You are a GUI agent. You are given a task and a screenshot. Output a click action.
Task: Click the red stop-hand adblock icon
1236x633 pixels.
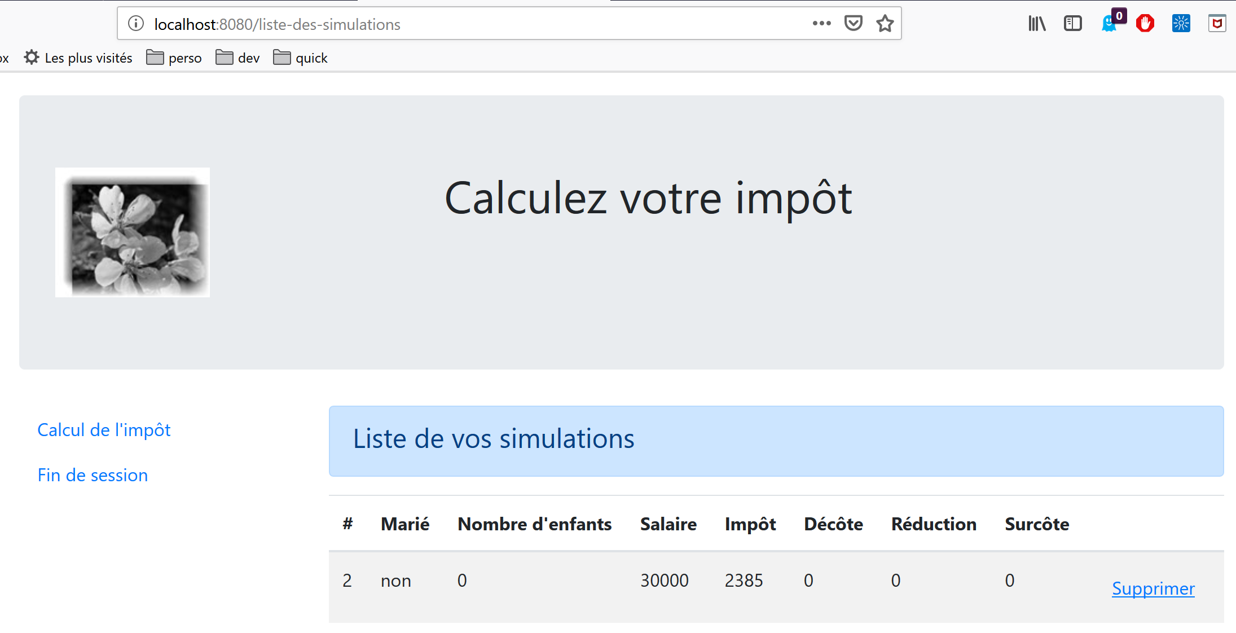[1145, 24]
